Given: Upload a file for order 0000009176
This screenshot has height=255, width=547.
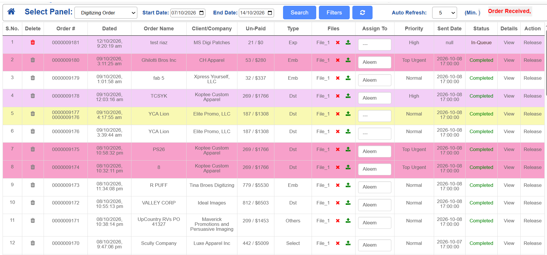Looking at the screenshot, I should point(348,131).
